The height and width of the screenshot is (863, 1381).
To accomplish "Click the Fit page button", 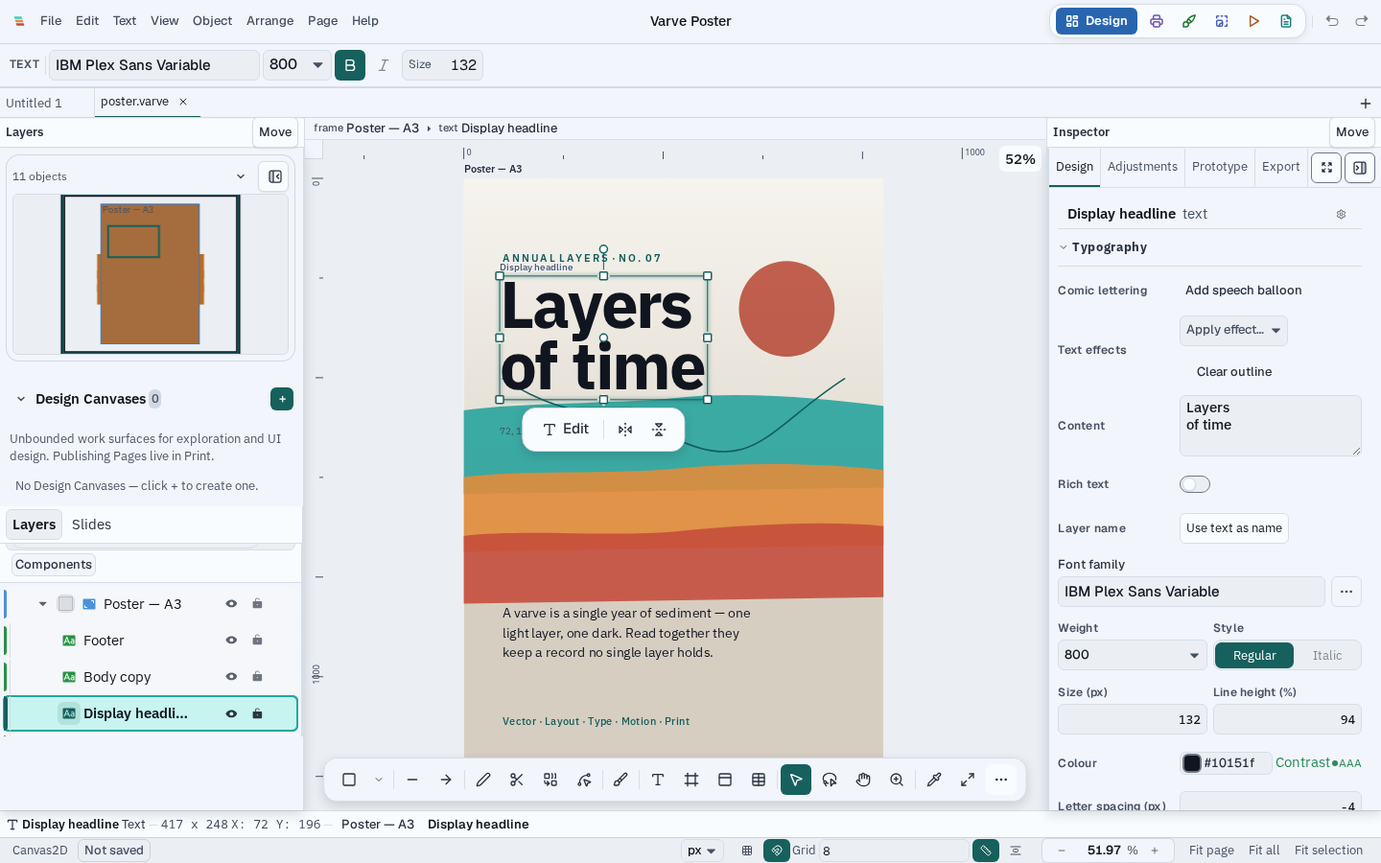I will (x=1211, y=851).
